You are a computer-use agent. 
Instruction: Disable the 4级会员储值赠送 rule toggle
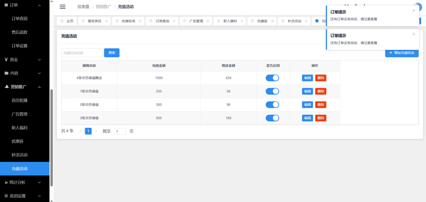[272, 78]
